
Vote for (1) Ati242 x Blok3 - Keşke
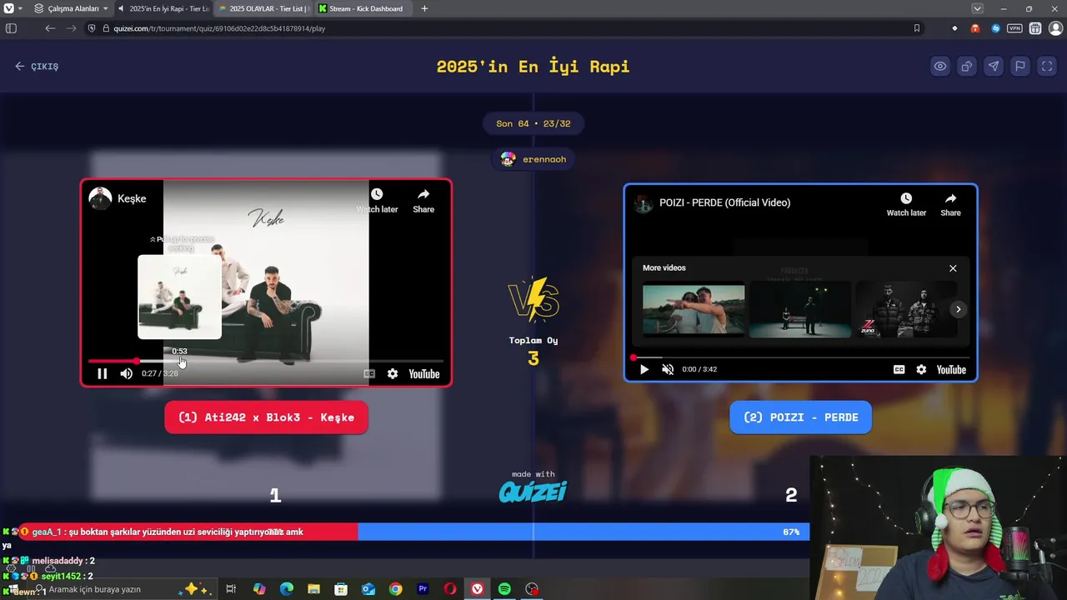[266, 417]
